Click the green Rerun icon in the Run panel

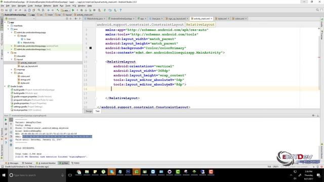[x=6, y=120]
